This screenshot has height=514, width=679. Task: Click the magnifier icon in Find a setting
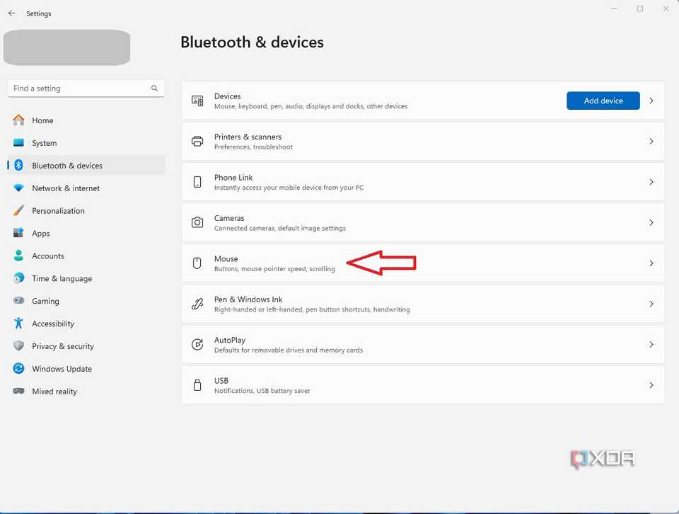pos(154,88)
